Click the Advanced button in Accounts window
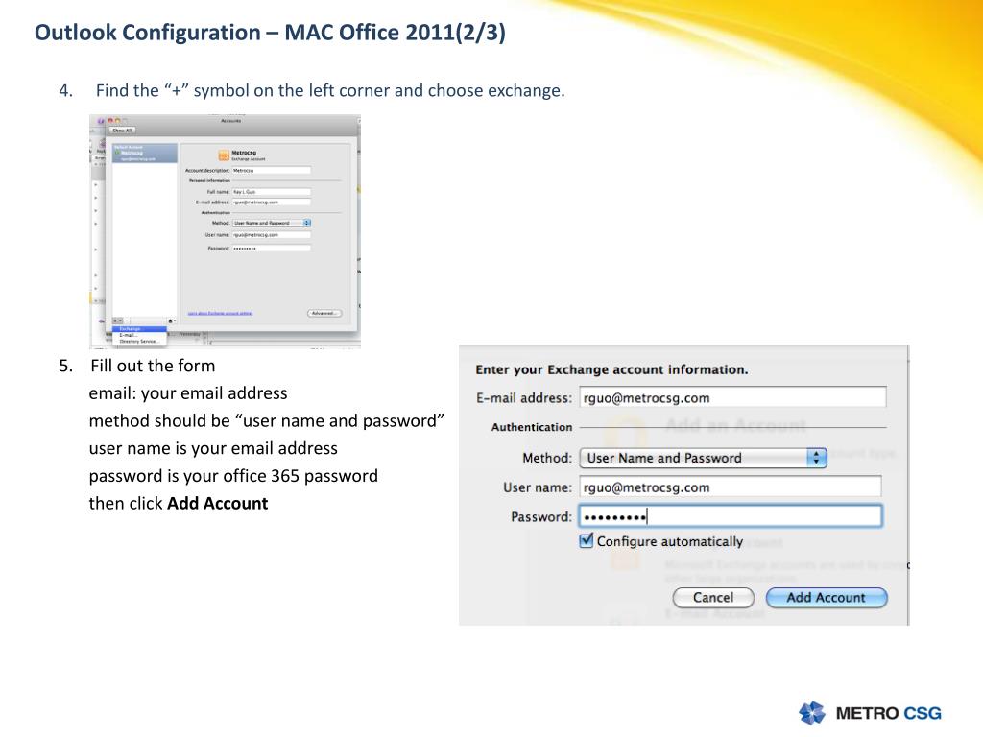The width and height of the screenshot is (983, 737). pyautogui.click(x=324, y=313)
